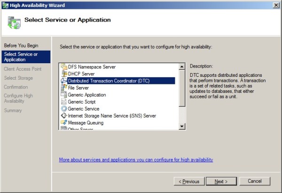Click the iSNS Server icon
This screenshot has height=193, width=282.
[64, 116]
